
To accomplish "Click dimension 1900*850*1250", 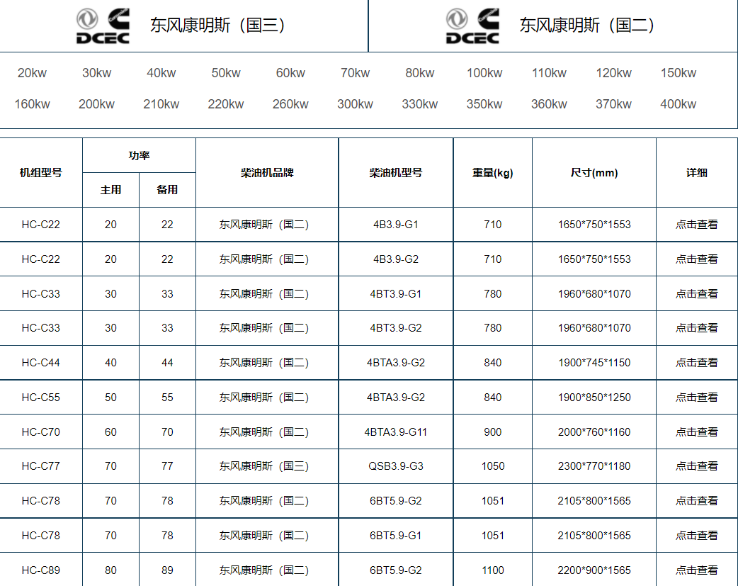I will (594, 398).
